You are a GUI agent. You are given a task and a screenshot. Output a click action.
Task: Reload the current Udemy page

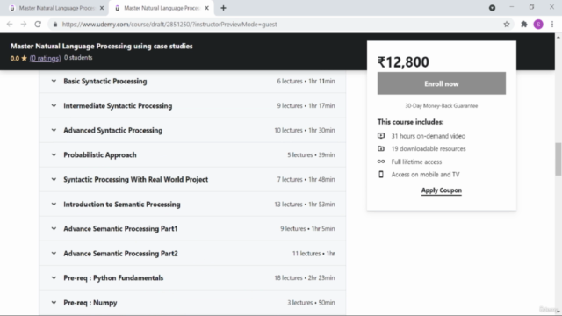click(x=38, y=25)
